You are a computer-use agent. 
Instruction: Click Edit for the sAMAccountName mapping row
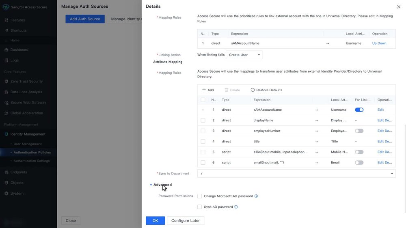(x=380, y=110)
